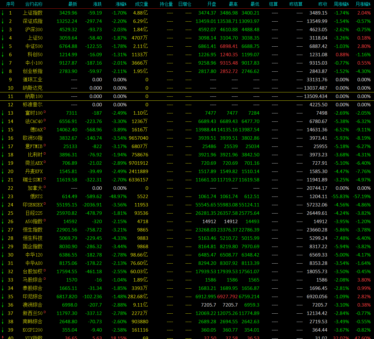Viewport: 374px width, 339px height.
Task: Click the 结算 column header
Action: pos(273,4)
